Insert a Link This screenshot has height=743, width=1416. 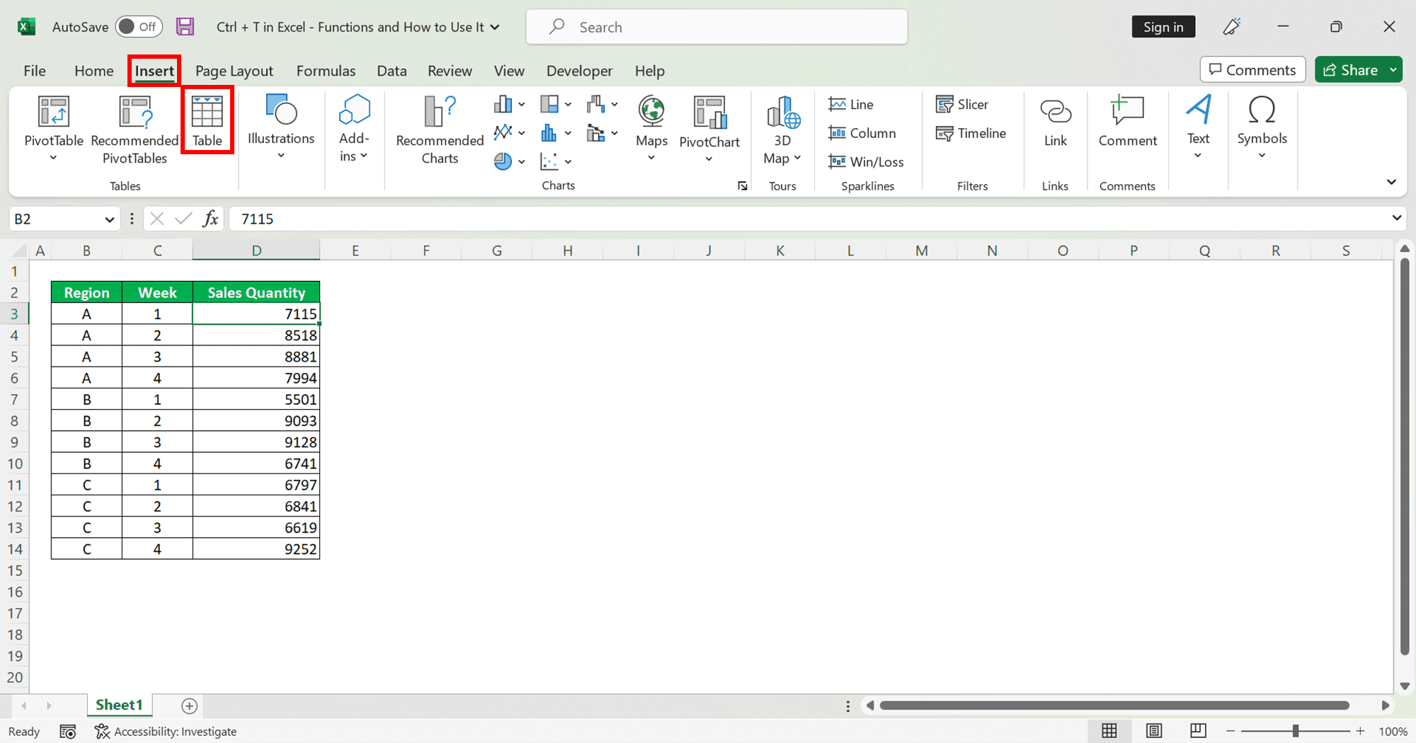1055,122
